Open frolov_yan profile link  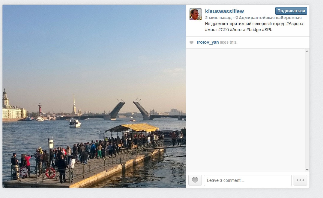pyautogui.click(x=208, y=42)
